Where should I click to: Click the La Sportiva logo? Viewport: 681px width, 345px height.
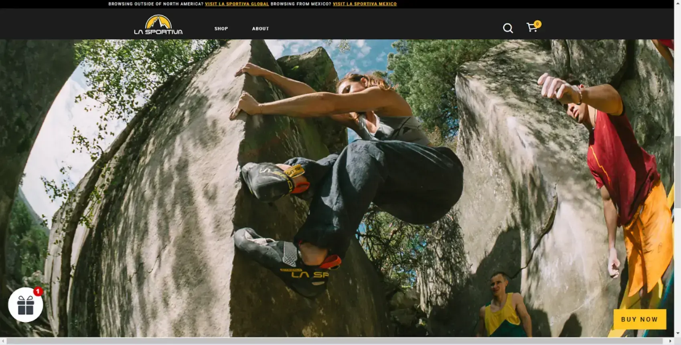[x=158, y=25]
